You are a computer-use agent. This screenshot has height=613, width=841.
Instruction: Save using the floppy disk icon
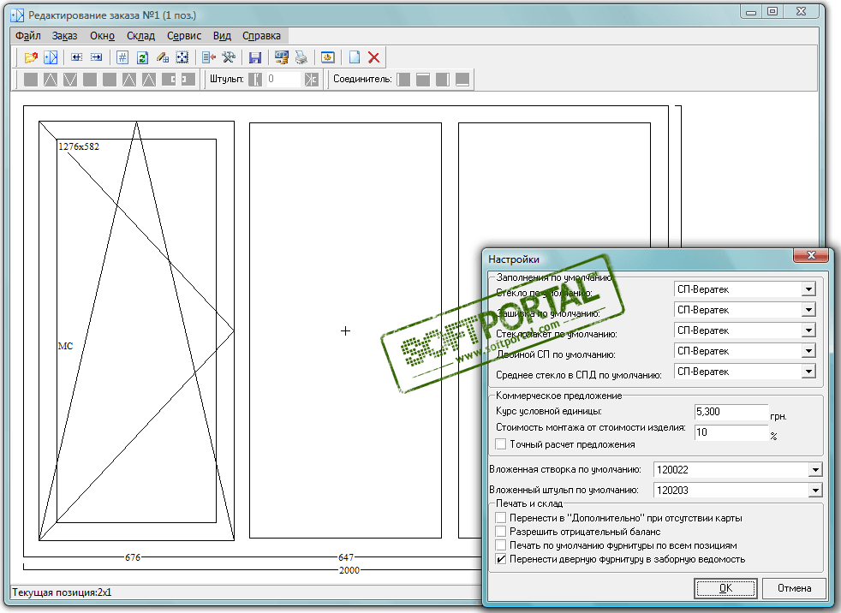pos(255,57)
